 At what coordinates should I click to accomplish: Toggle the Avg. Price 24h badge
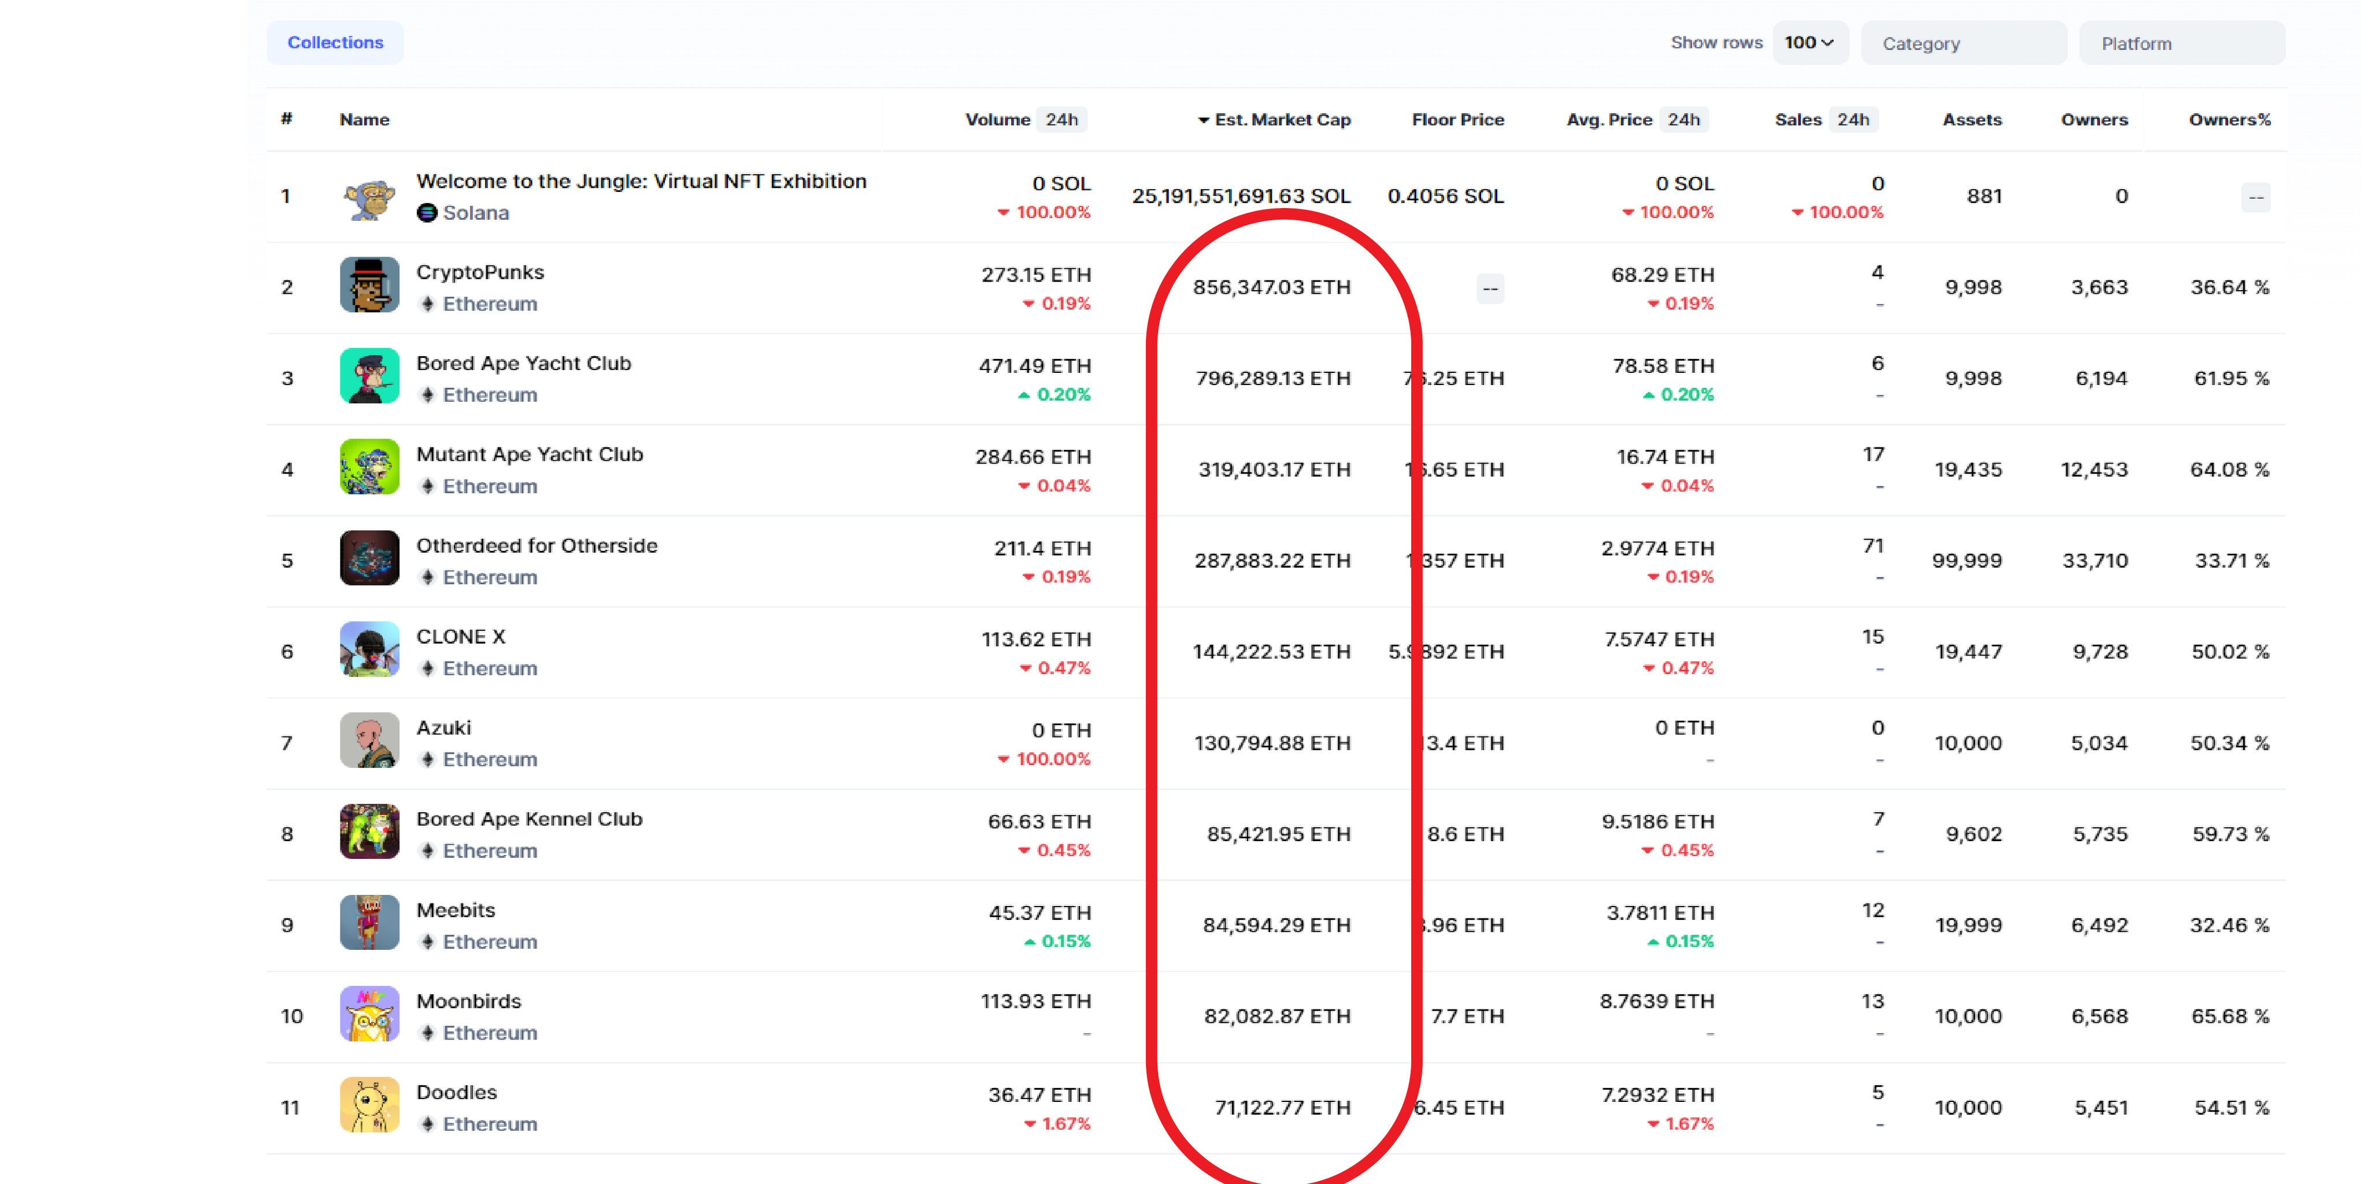[x=1684, y=120]
